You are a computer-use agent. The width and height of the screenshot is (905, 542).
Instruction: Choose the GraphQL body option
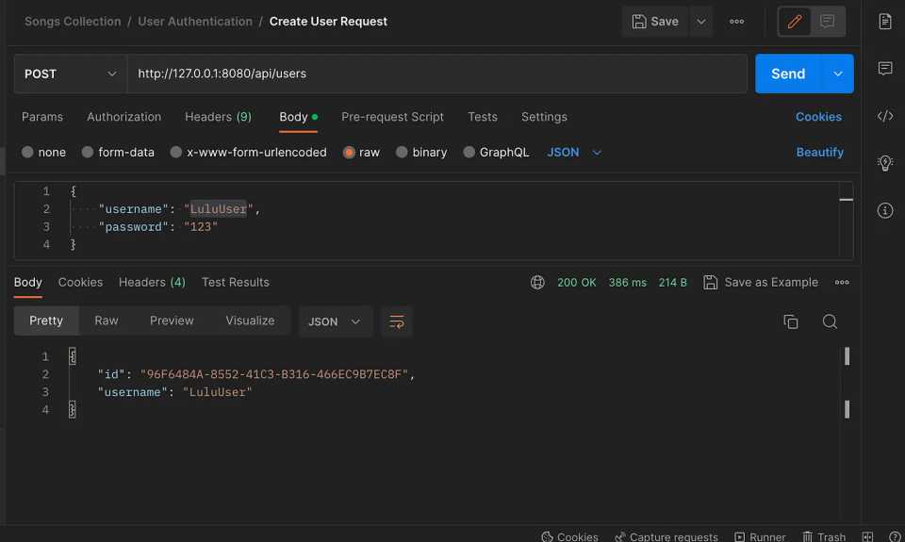[x=496, y=153]
